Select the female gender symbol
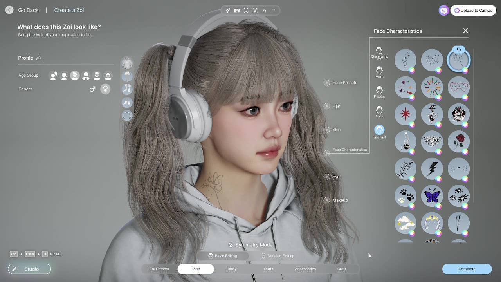Image resolution: width=501 pixels, height=282 pixels. tap(105, 89)
